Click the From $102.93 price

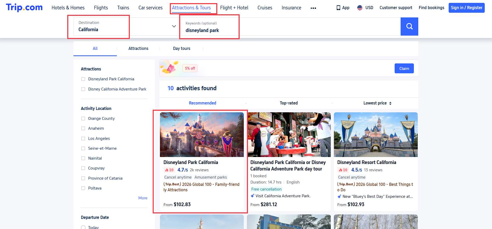[351, 205]
